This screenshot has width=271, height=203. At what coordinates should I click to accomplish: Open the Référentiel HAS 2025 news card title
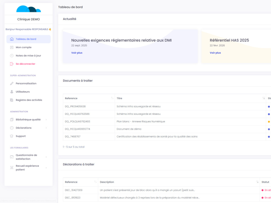pos(229,40)
